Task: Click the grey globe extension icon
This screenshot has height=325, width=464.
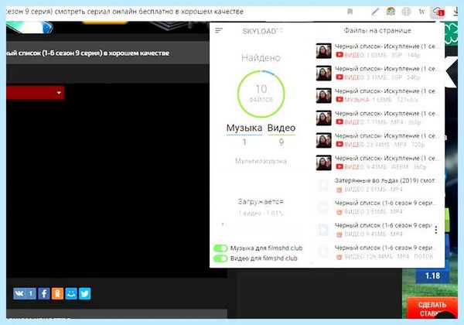Action: pyautogui.click(x=406, y=12)
